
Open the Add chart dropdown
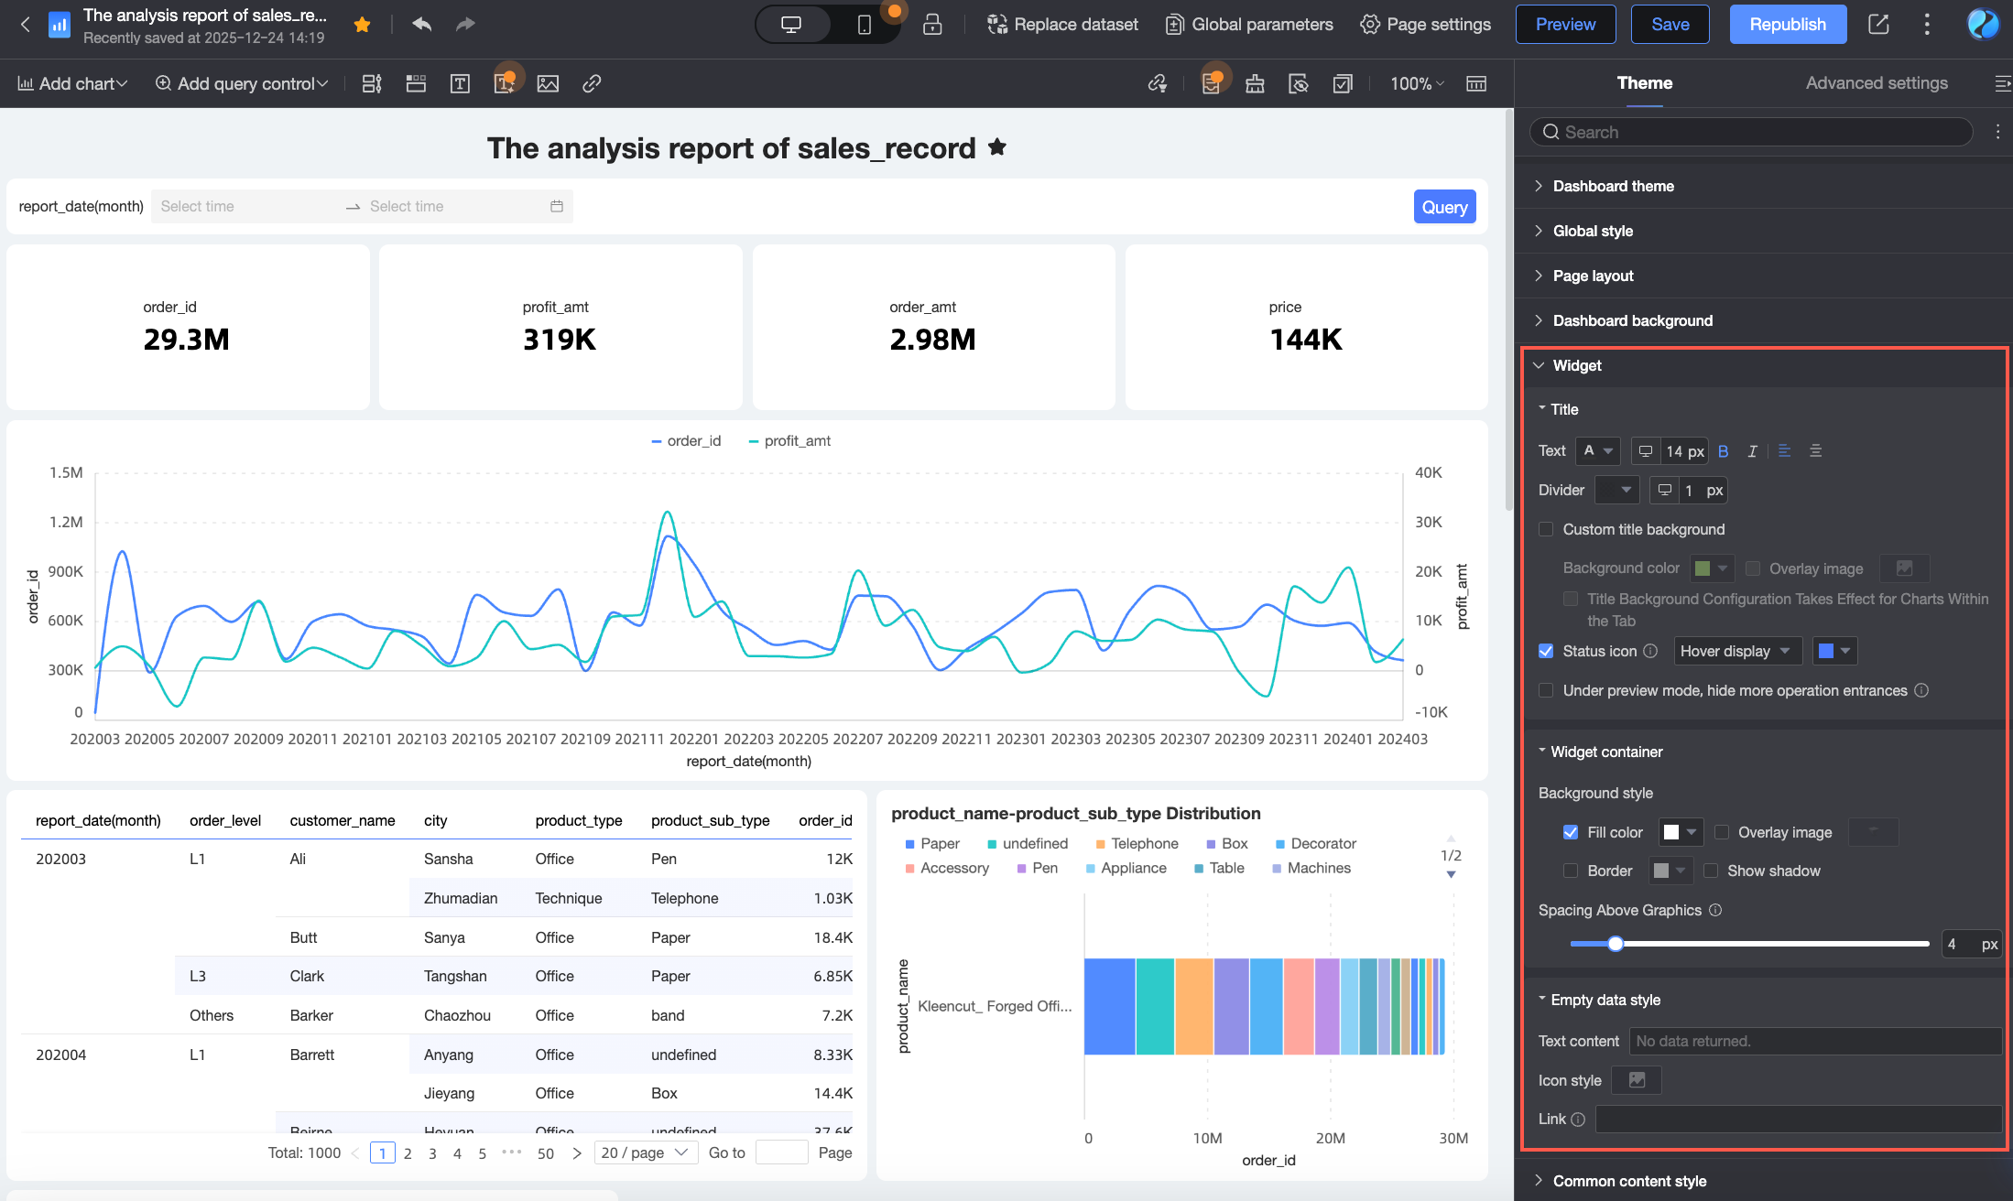72,83
